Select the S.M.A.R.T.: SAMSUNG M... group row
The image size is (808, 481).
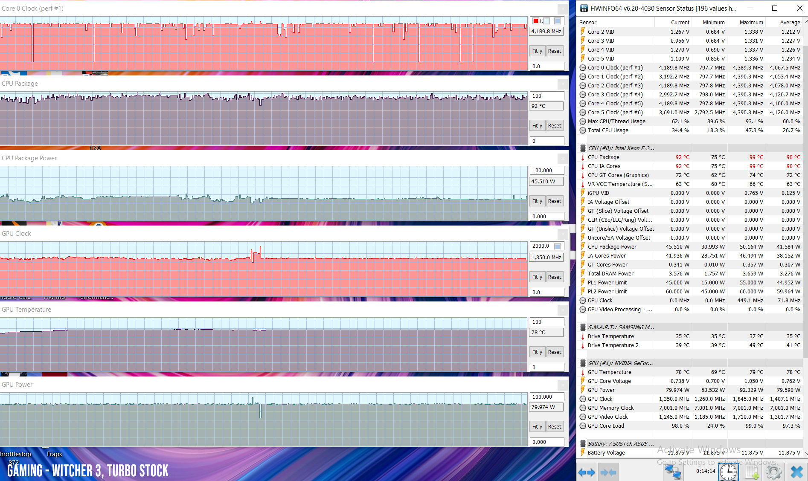(690, 327)
